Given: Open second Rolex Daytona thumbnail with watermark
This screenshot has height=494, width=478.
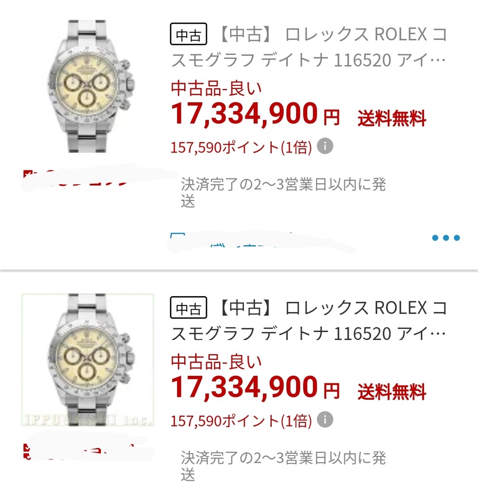Looking at the screenshot, I should pyautogui.click(x=88, y=360).
